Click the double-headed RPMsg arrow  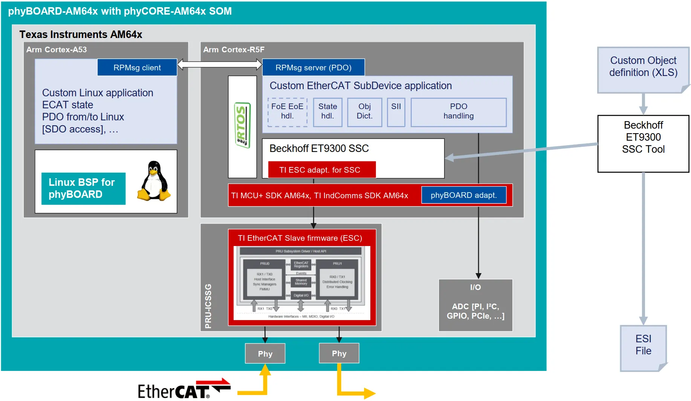click(220, 64)
